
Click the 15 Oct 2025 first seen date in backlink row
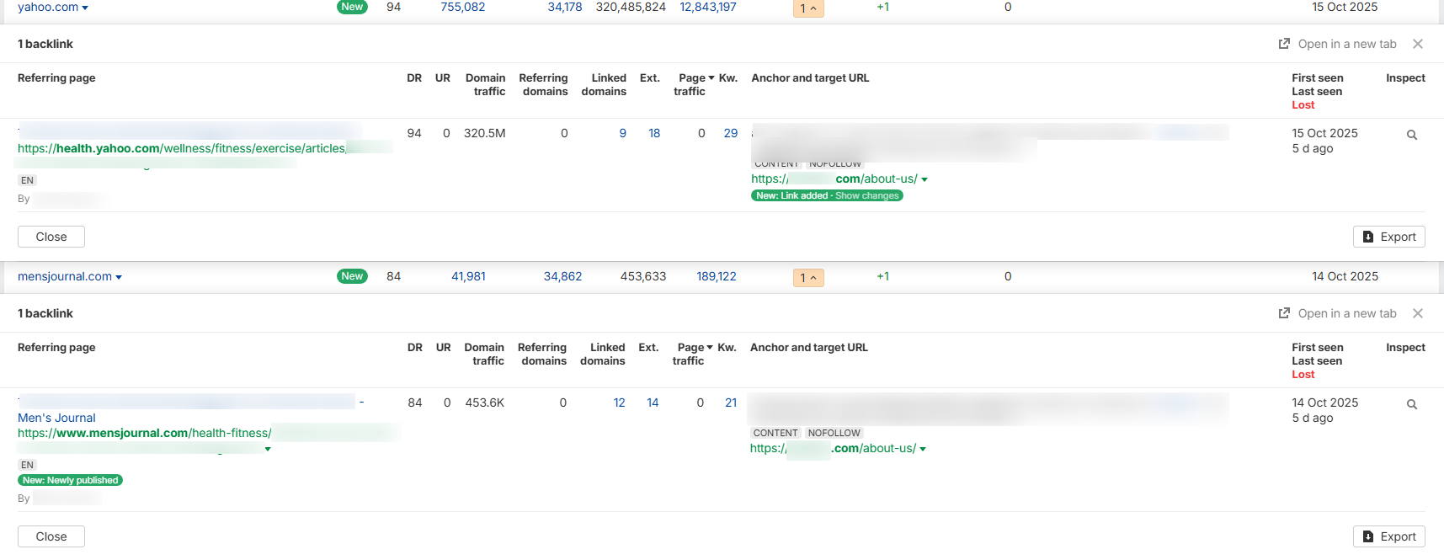pyautogui.click(x=1324, y=133)
